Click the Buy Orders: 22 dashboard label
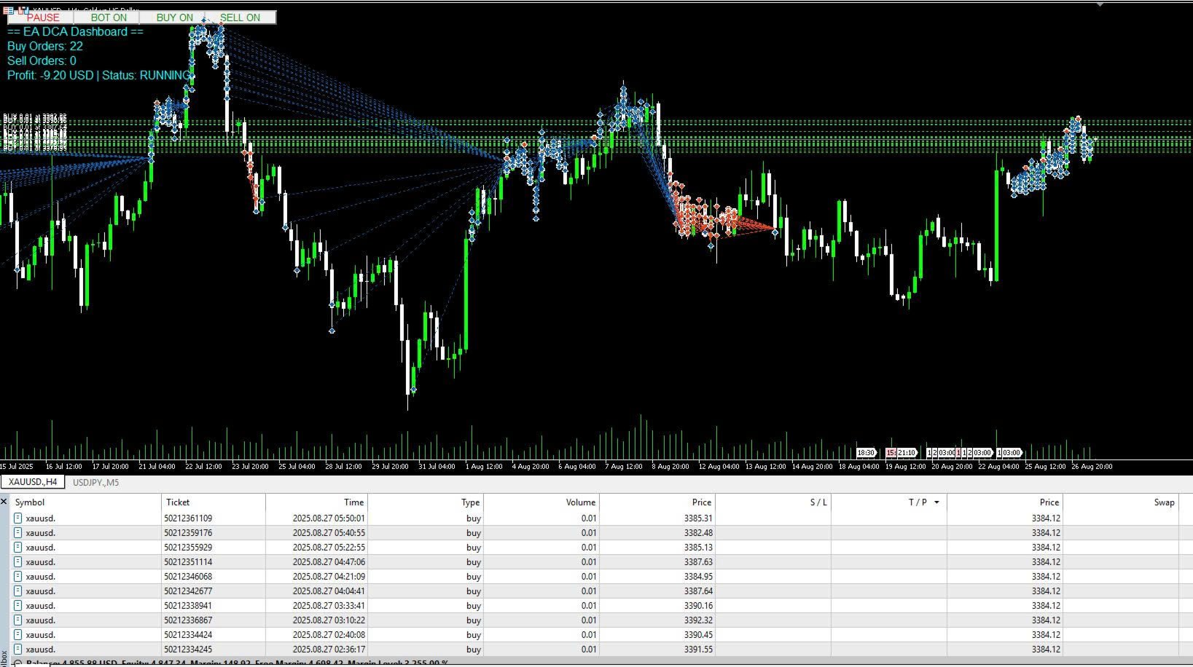 [x=45, y=46]
